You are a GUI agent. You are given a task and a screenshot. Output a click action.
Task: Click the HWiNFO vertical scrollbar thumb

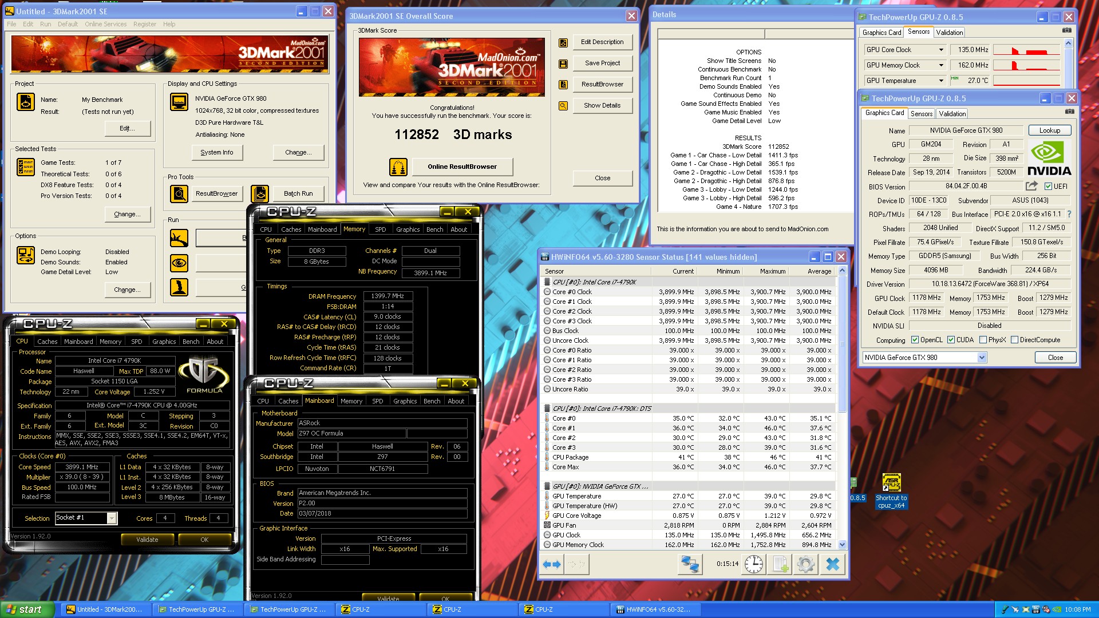pos(842,343)
